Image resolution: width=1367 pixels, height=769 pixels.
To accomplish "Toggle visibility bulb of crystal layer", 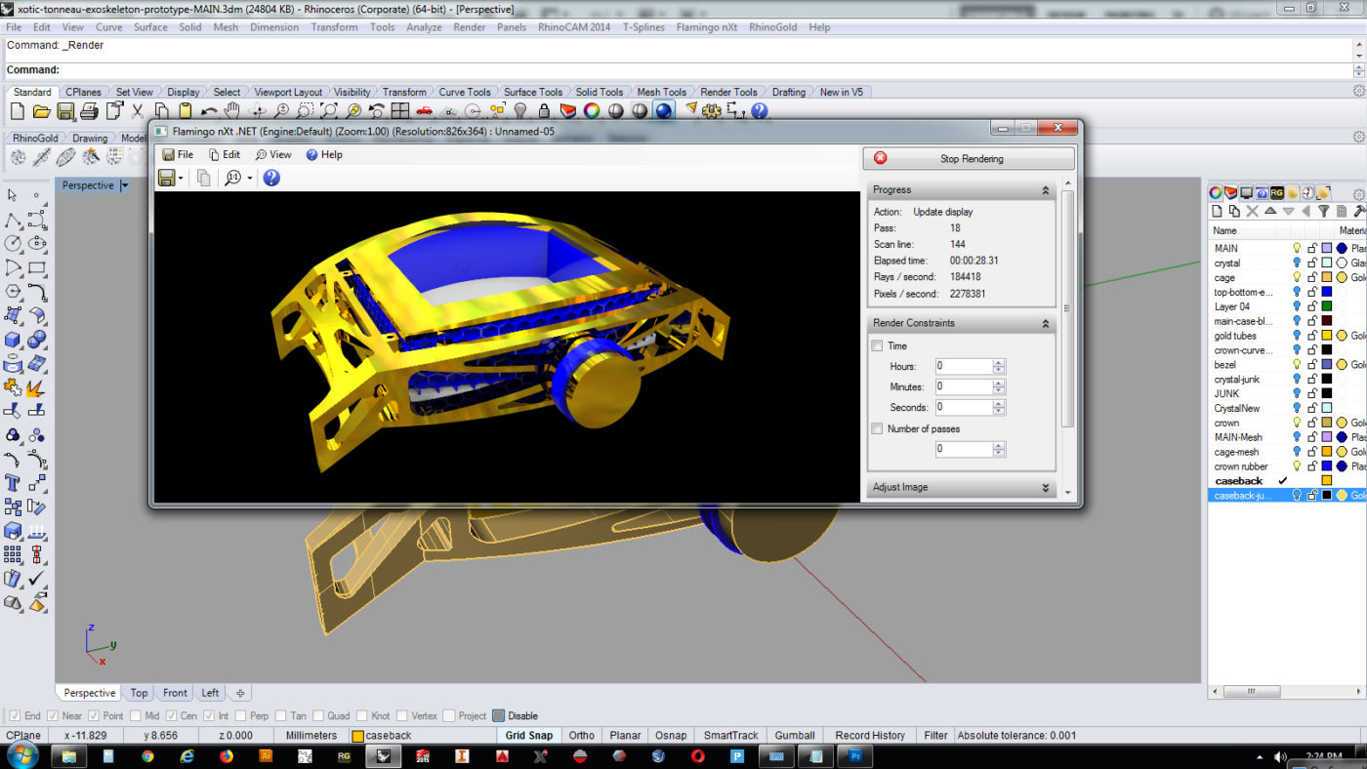I will (x=1297, y=263).
